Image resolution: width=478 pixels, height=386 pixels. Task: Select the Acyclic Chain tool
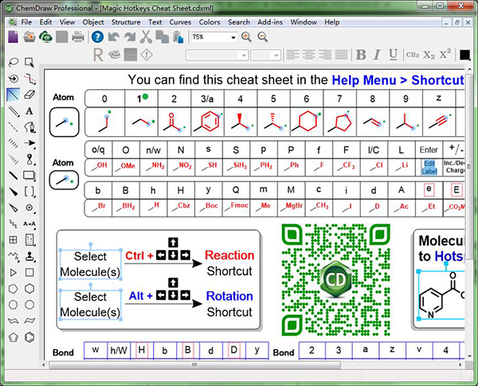(13, 256)
